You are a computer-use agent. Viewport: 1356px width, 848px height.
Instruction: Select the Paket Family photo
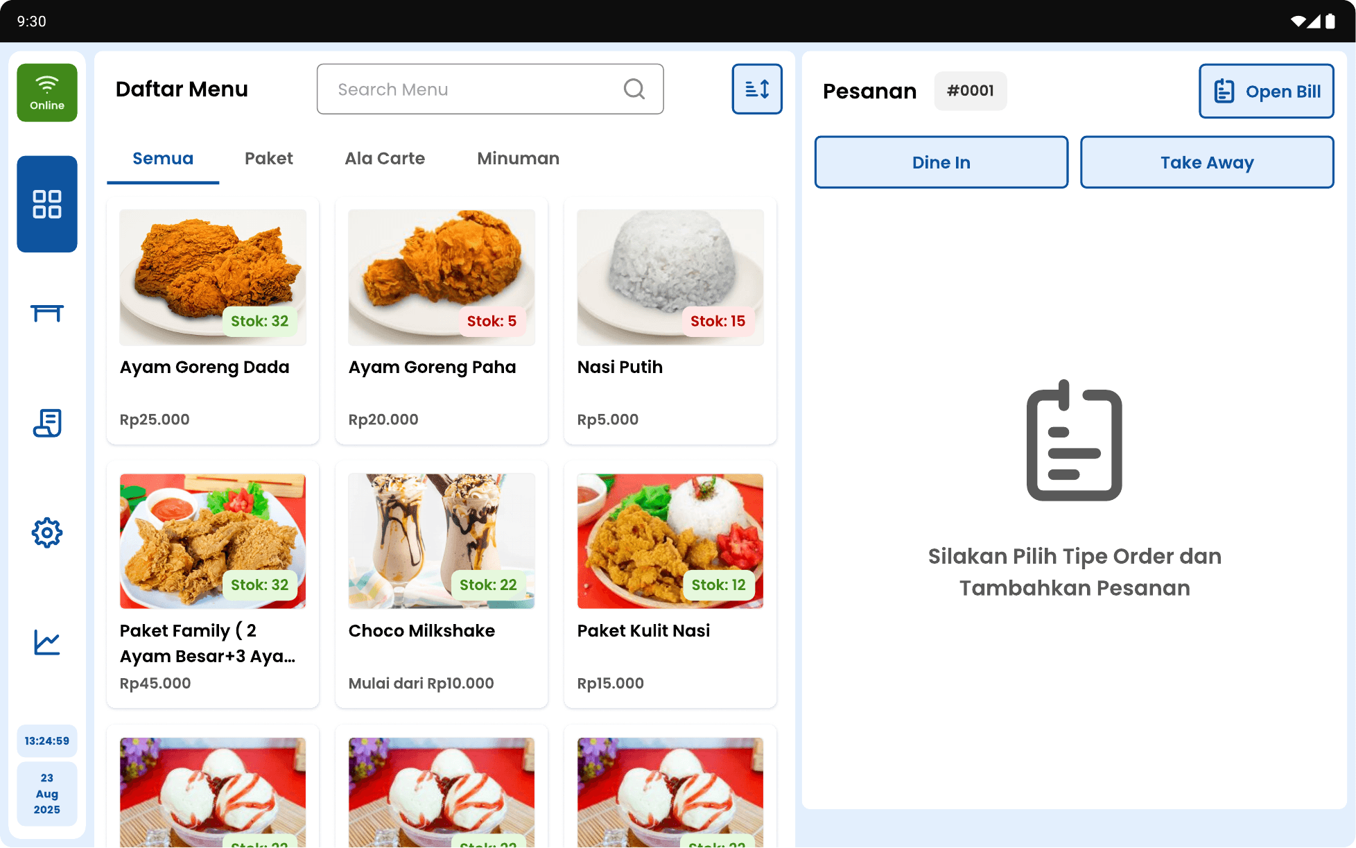pyautogui.click(x=213, y=541)
